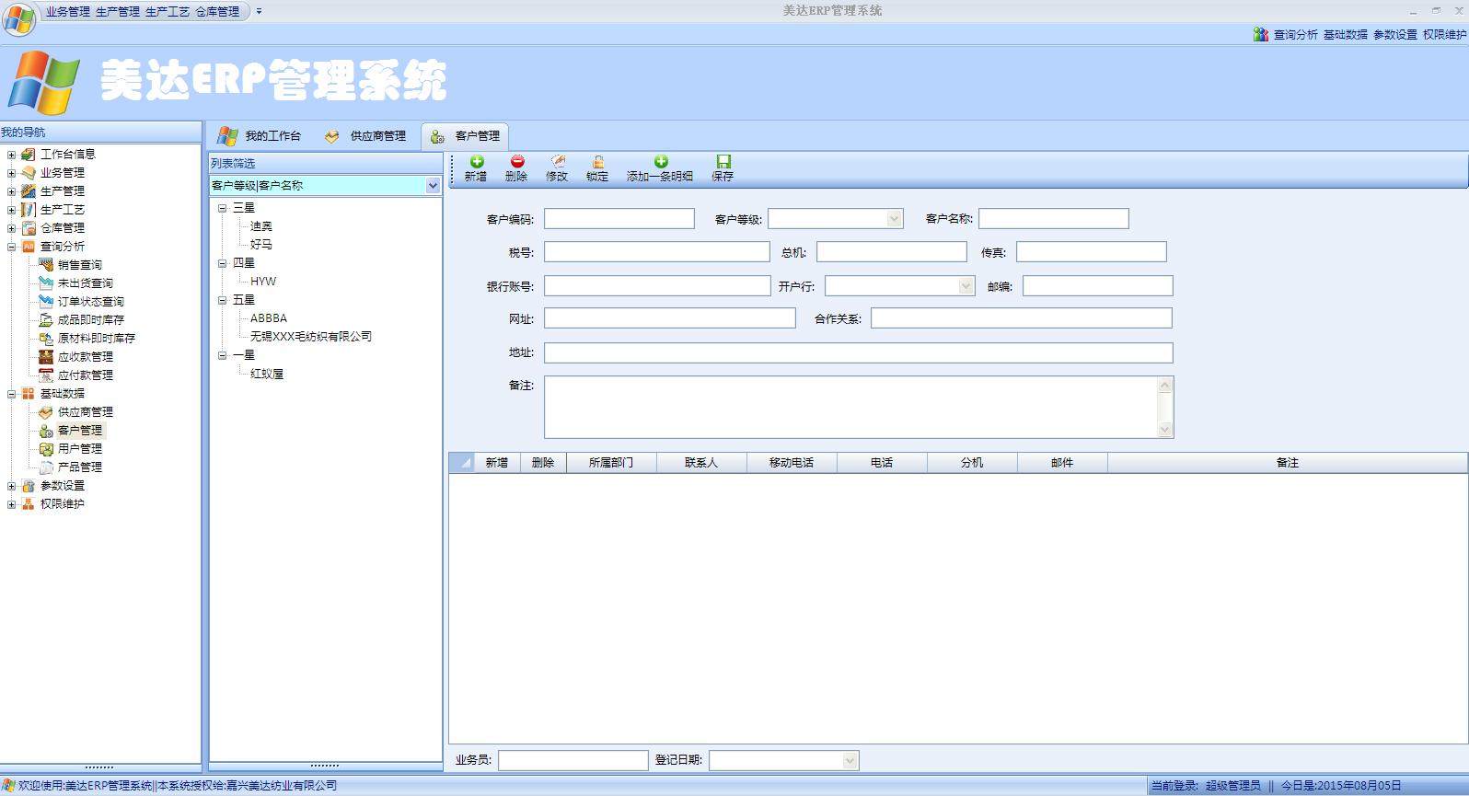The image size is (1469, 796).
Task: Collapse the 三星 customer group
Action: pos(222,208)
